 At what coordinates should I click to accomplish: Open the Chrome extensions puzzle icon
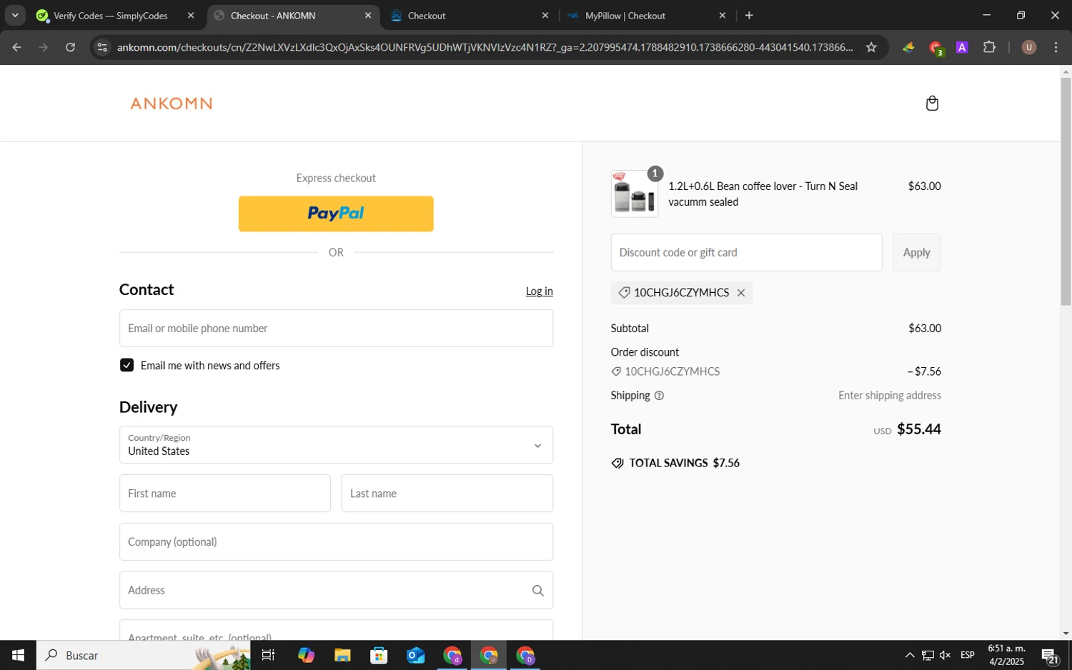[989, 47]
